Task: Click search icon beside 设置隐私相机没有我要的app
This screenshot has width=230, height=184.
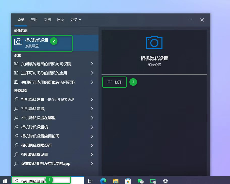Action: [x=16, y=164]
